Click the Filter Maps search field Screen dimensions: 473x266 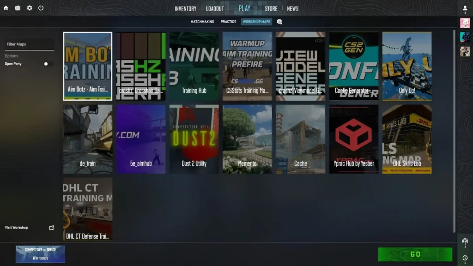coord(30,44)
